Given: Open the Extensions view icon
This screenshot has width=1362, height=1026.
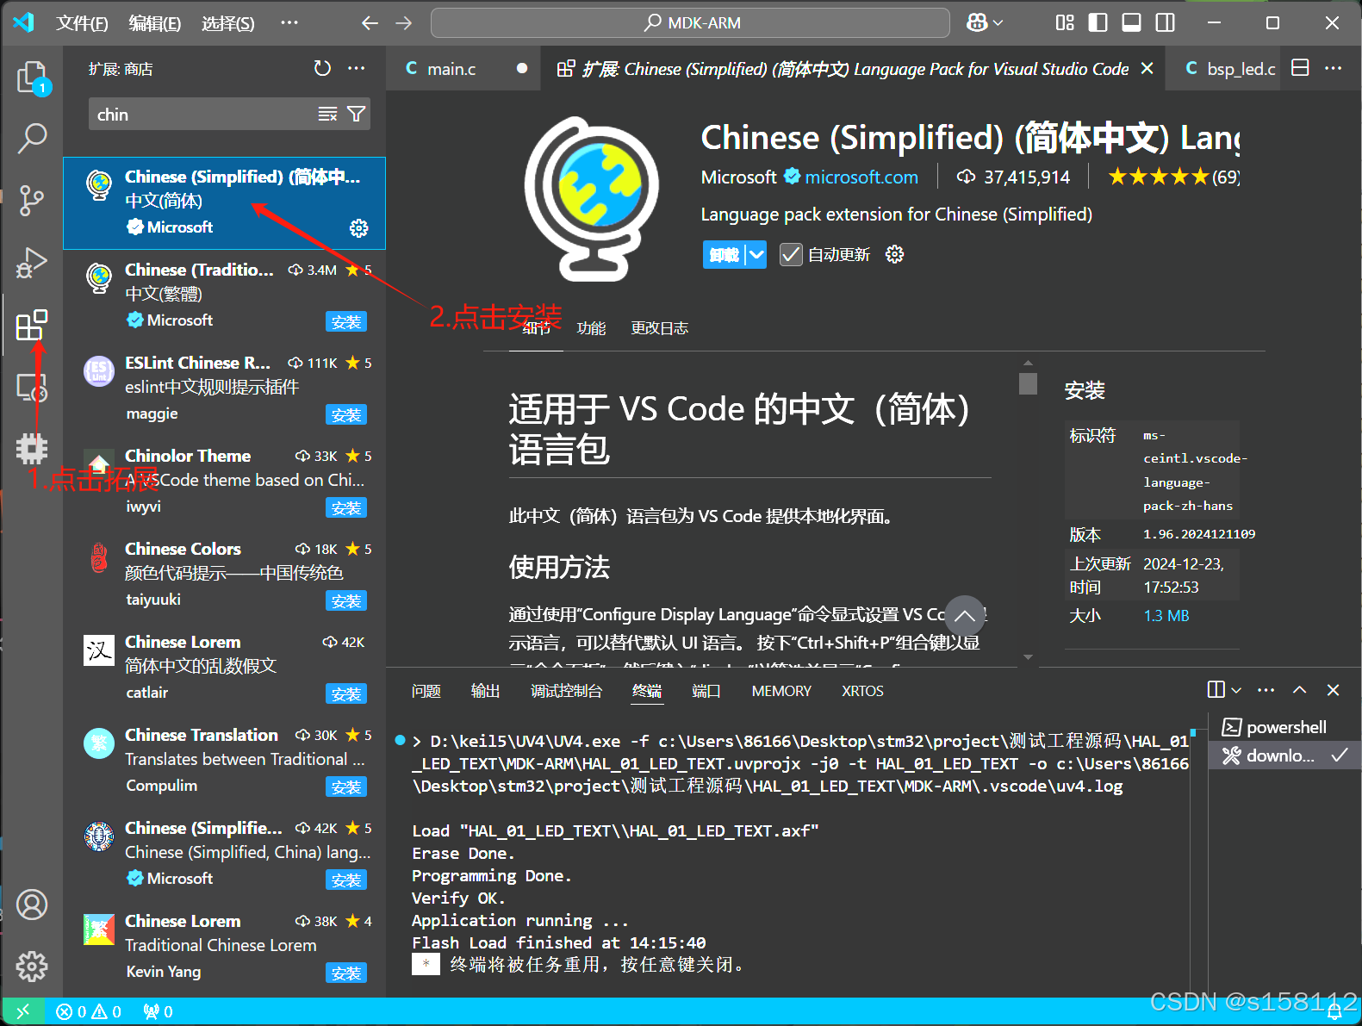Looking at the screenshot, I should 33,325.
